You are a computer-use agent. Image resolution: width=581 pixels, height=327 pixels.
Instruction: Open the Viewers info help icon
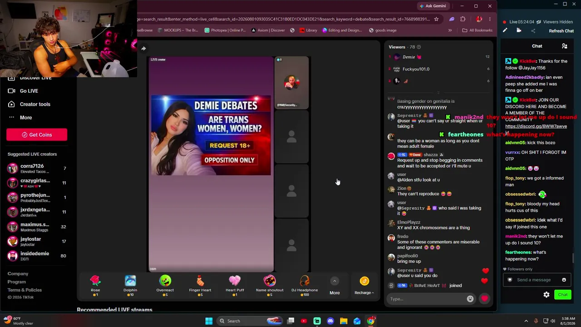(x=419, y=47)
